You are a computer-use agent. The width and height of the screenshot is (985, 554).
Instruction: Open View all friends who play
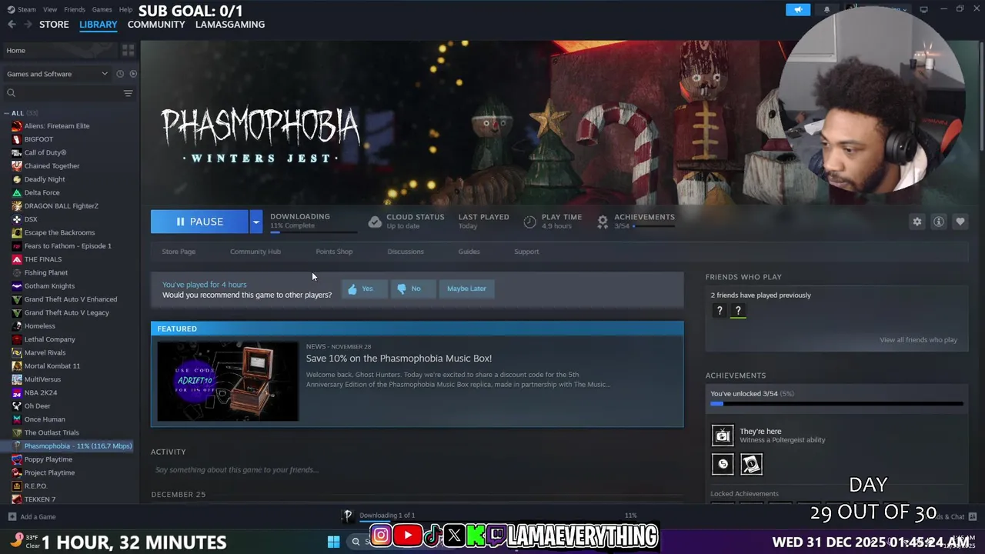point(918,340)
